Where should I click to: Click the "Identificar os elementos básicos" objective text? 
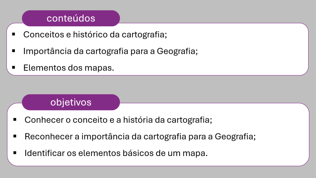[116, 153]
